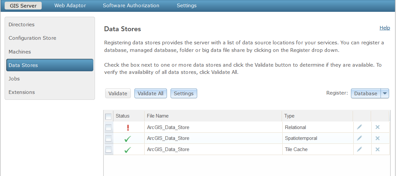Delete the Tile Cache data store X icon
396x176 pixels.
[378, 149]
